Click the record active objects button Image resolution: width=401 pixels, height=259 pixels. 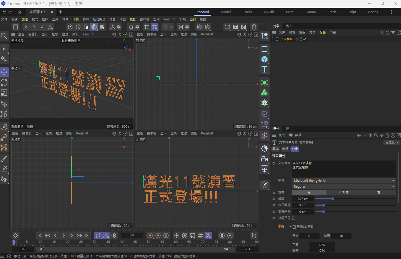[150, 236]
